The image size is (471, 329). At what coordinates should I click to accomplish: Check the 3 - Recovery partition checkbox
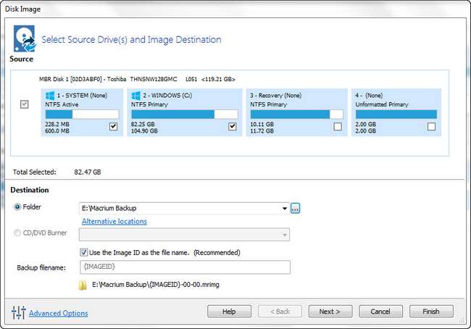point(338,127)
